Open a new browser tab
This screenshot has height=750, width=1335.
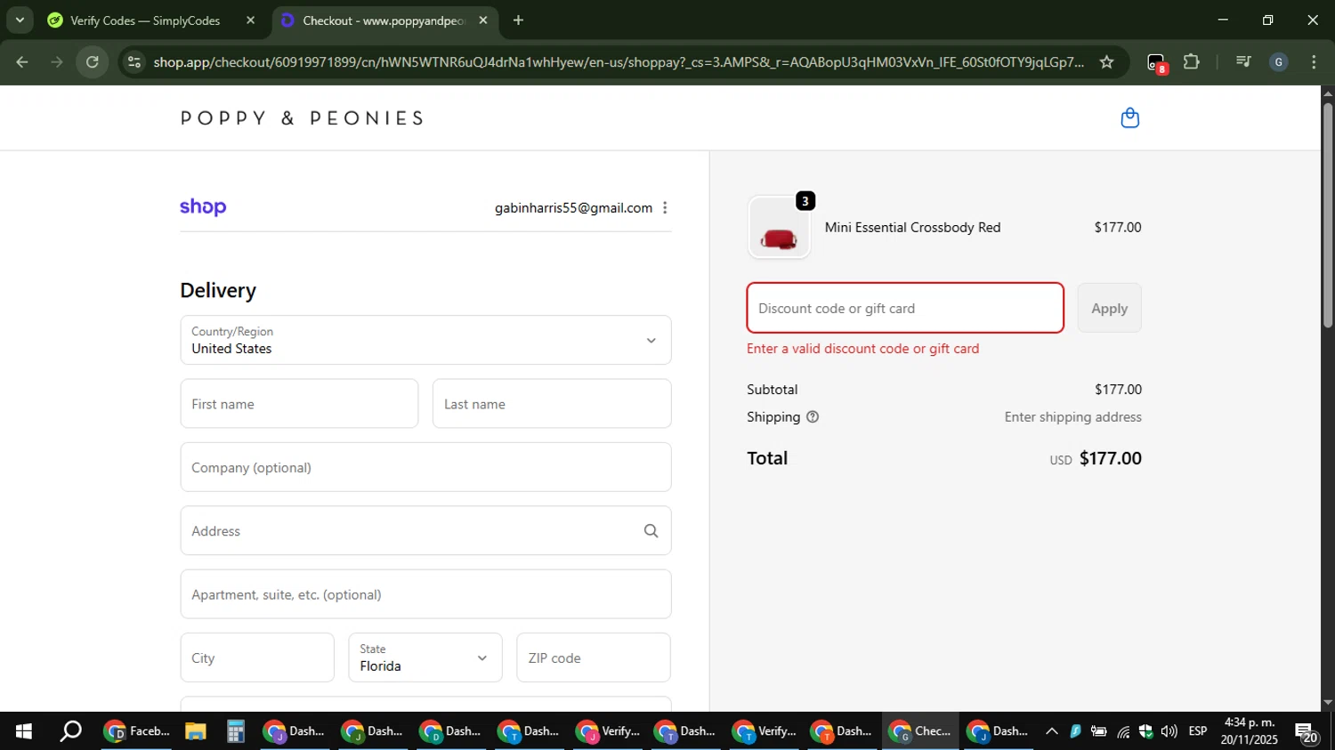(x=518, y=20)
